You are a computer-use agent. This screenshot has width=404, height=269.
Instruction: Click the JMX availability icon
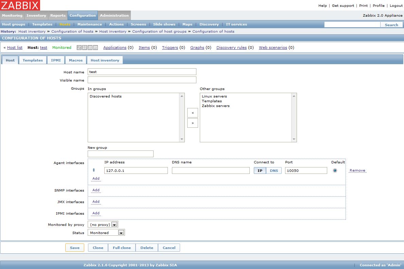point(90,48)
